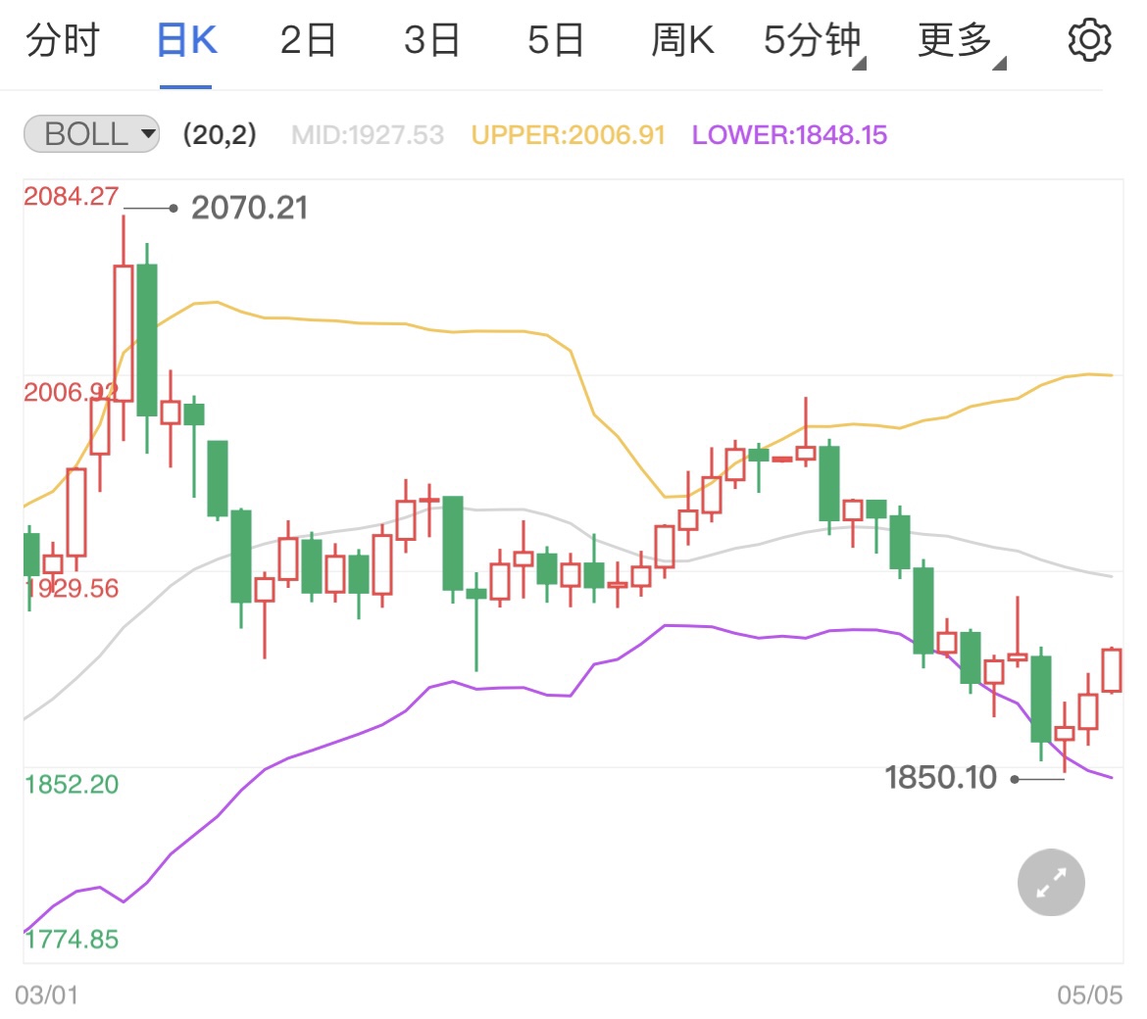Click the 2070.21 high price marker
1147x1019 pixels.
click(x=249, y=209)
